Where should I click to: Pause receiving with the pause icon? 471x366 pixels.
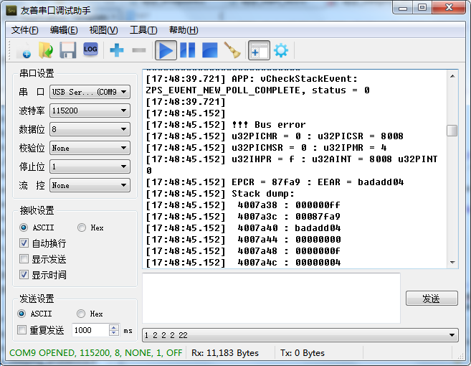(x=188, y=50)
